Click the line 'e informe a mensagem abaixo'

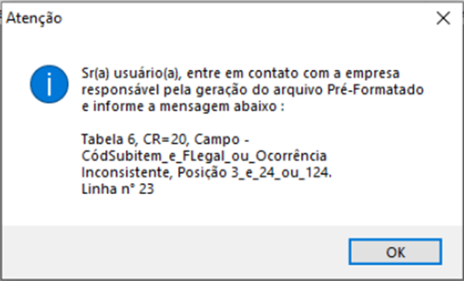click(183, 106)
